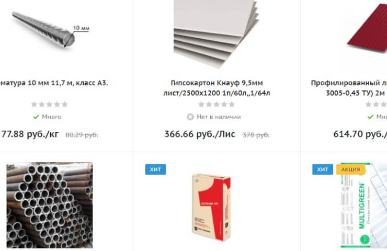Open the cement bag product image
The height and width of the screenshot is (251, 387).
211,207
